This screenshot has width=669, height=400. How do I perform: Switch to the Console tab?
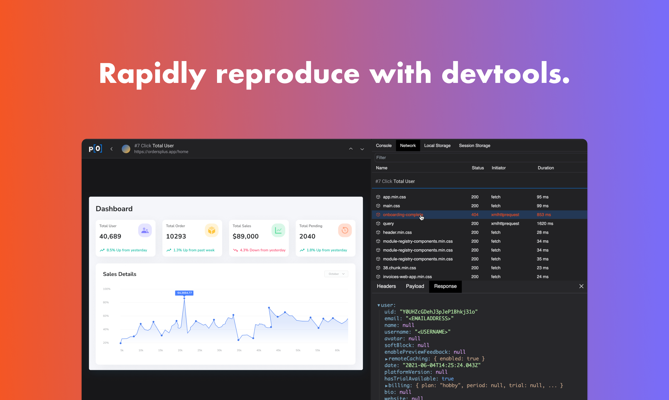383,146
